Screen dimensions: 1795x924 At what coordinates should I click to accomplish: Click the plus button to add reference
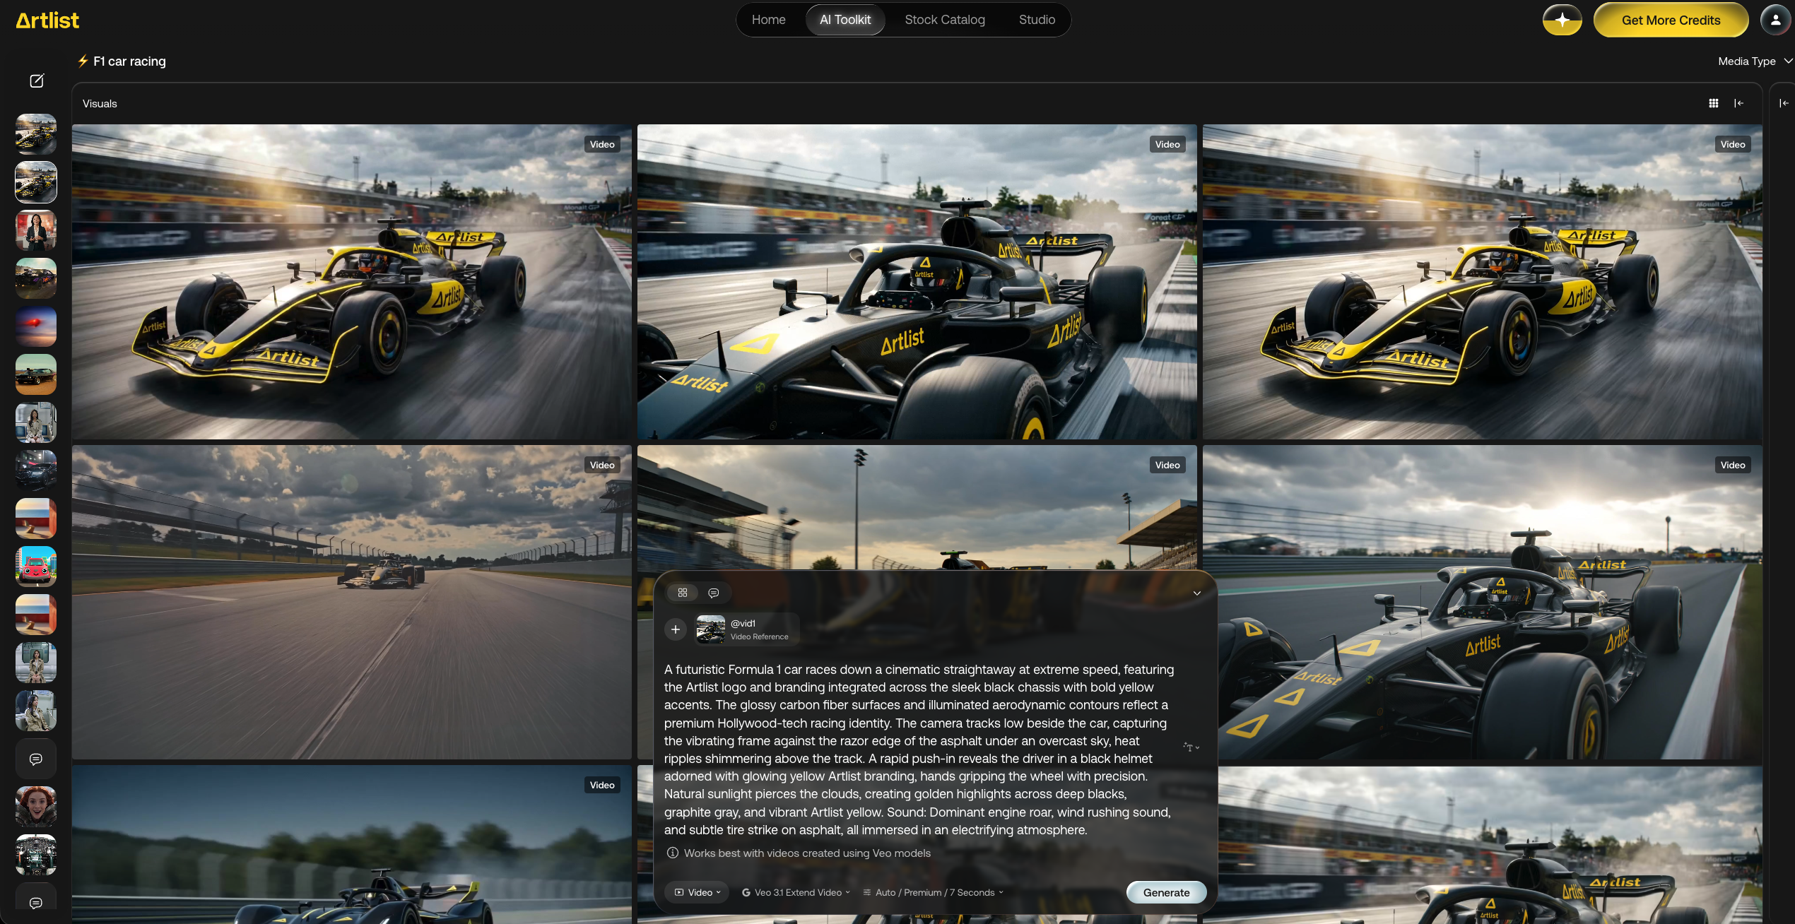click(676, 629)
